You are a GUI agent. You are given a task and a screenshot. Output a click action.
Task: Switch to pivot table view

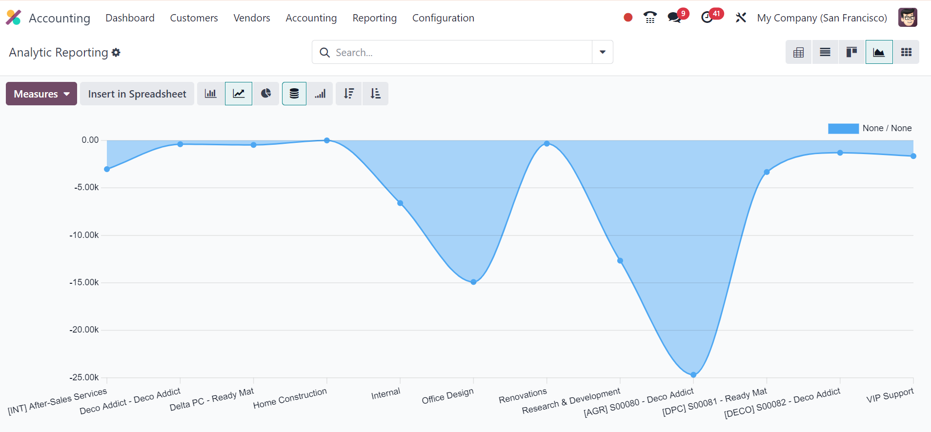pos(799,52)
